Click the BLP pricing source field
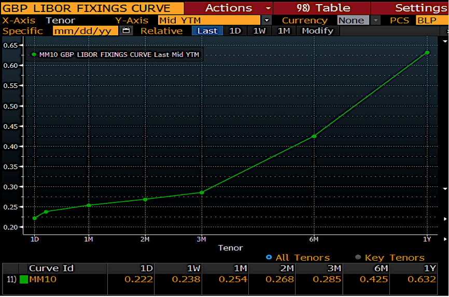The image size is (449, 297). click(432, 20)
